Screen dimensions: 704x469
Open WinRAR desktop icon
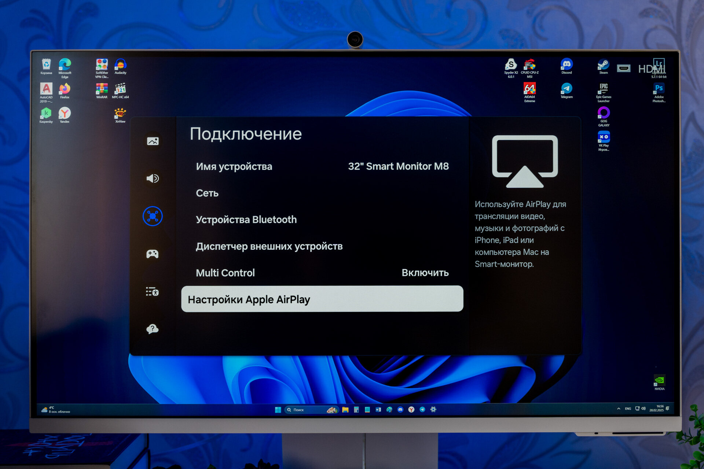pyautogui.click(x=102, y=91)
